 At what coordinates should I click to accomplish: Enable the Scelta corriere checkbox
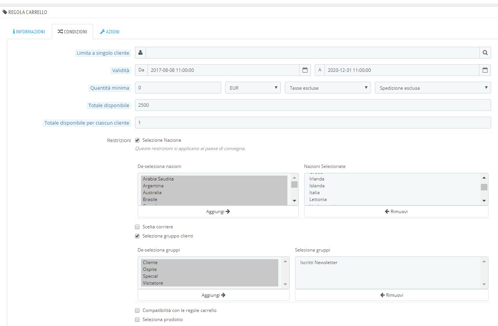(x=137, y=227)
